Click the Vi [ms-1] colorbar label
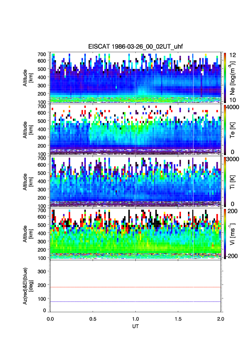242x364 pixels. point(233,233)
